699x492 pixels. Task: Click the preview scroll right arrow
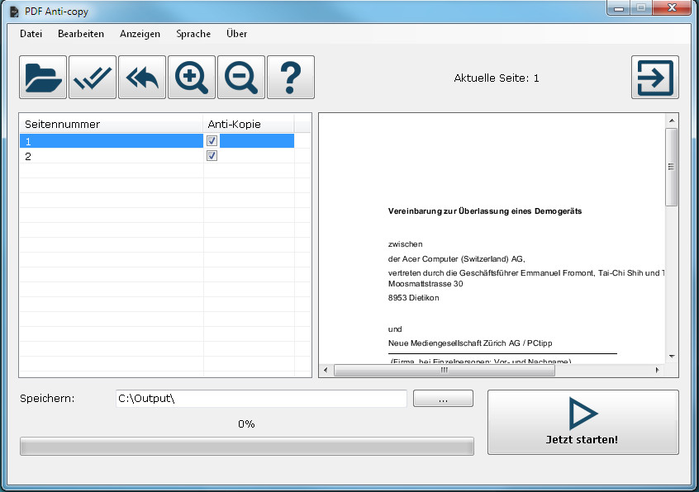[658, 370]
